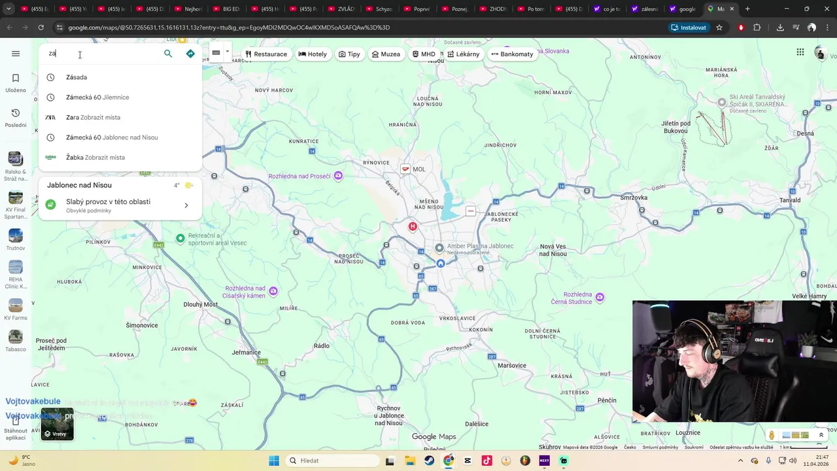Filter map by Tipy
Viewport: 837px width, 471px height.
[x=349, y=54]
